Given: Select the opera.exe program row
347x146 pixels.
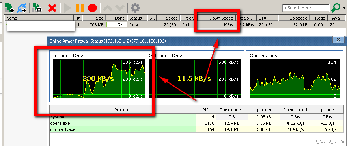Looking at the screenshot, I should click(197, 123).
